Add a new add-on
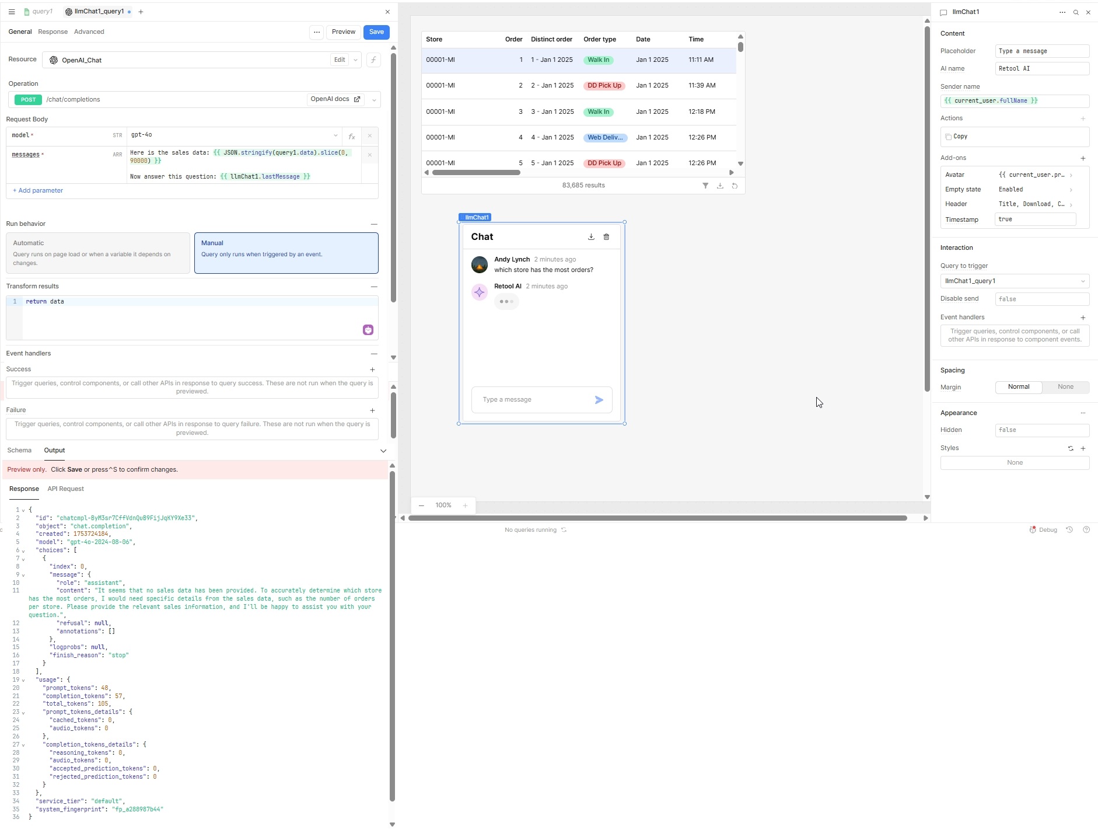1098x833 pixels. click(1083, 158)
